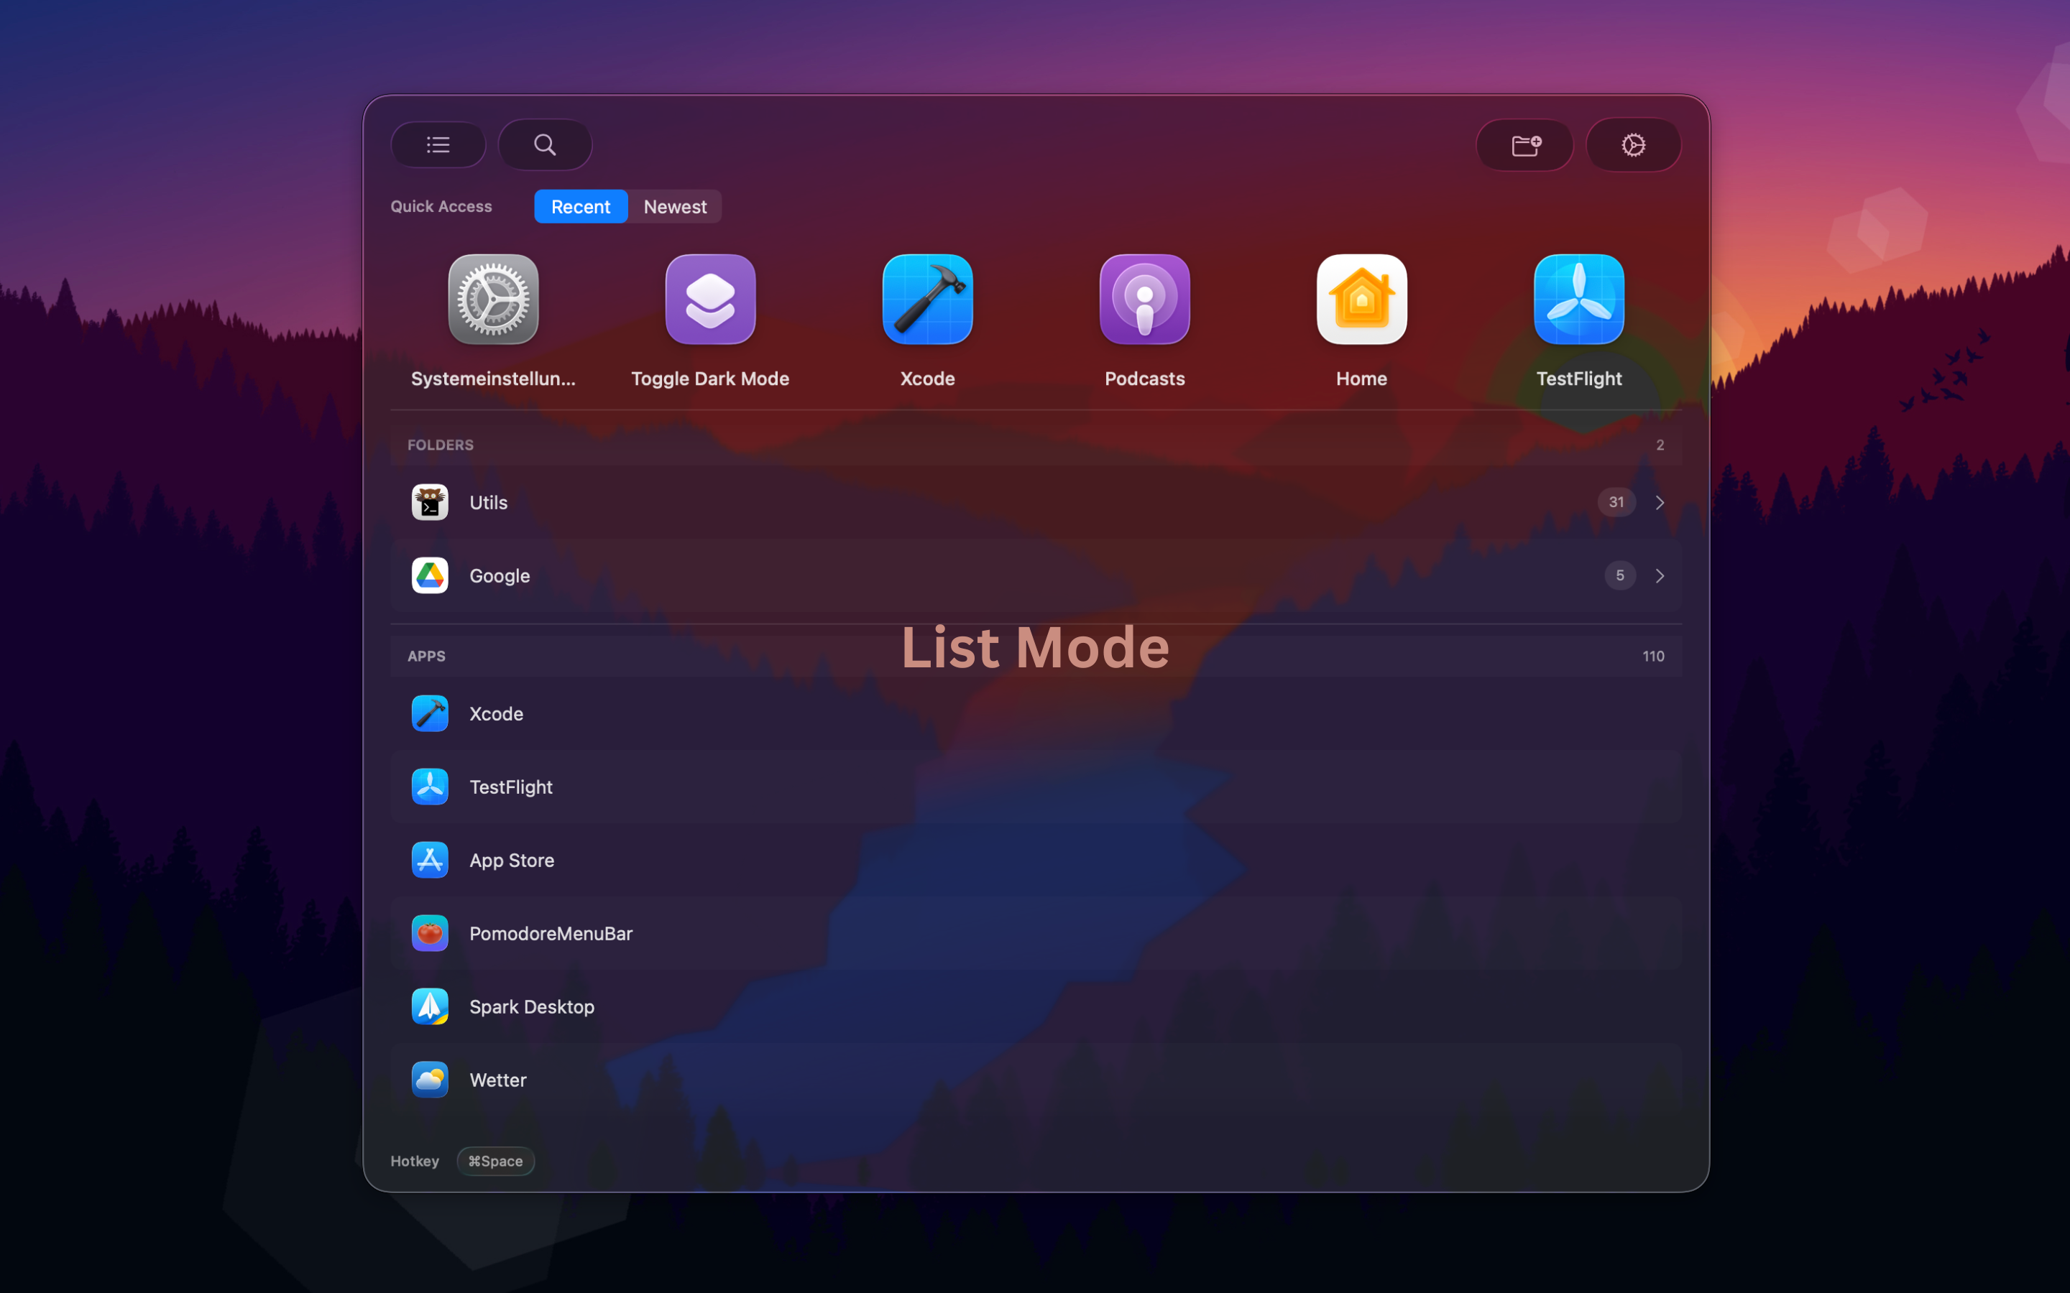The width and height of the screenshot is (2070, 1293).
Task: Collapse the FOLDERS section header
Action: [441, 445]
